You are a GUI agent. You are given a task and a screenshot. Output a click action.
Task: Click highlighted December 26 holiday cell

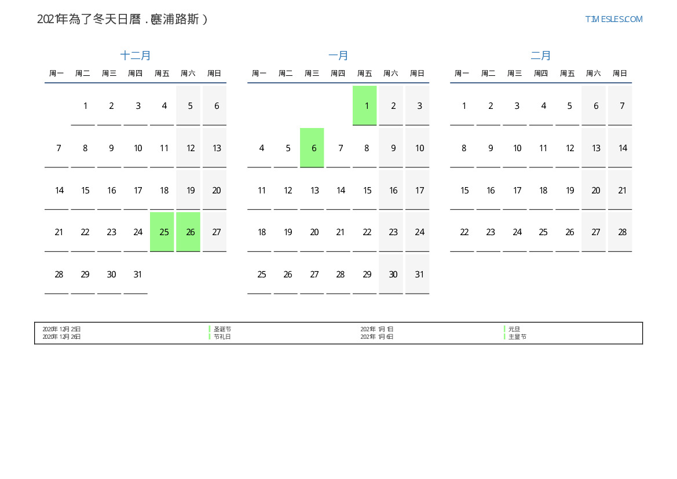190,232
